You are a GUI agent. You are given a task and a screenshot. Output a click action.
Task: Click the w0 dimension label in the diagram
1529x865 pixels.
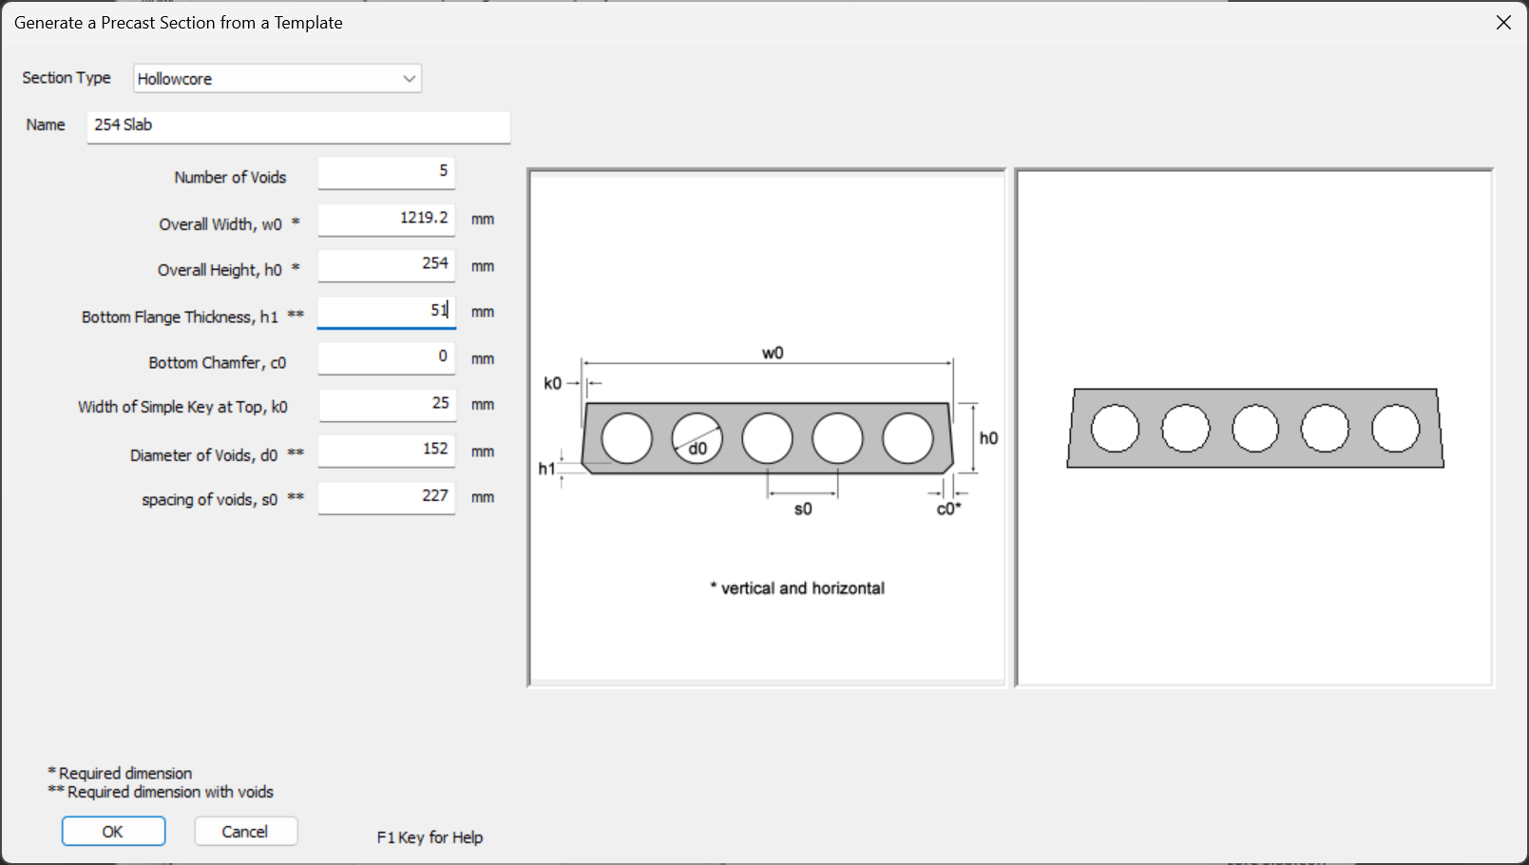pyautogui.click(x=773, y=353)
